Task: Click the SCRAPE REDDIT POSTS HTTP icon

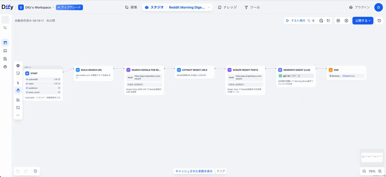Action: (x=230, y=70)
